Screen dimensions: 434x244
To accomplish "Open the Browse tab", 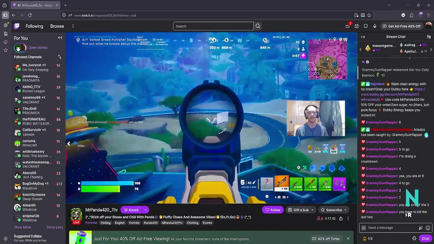I will (57, 26).
